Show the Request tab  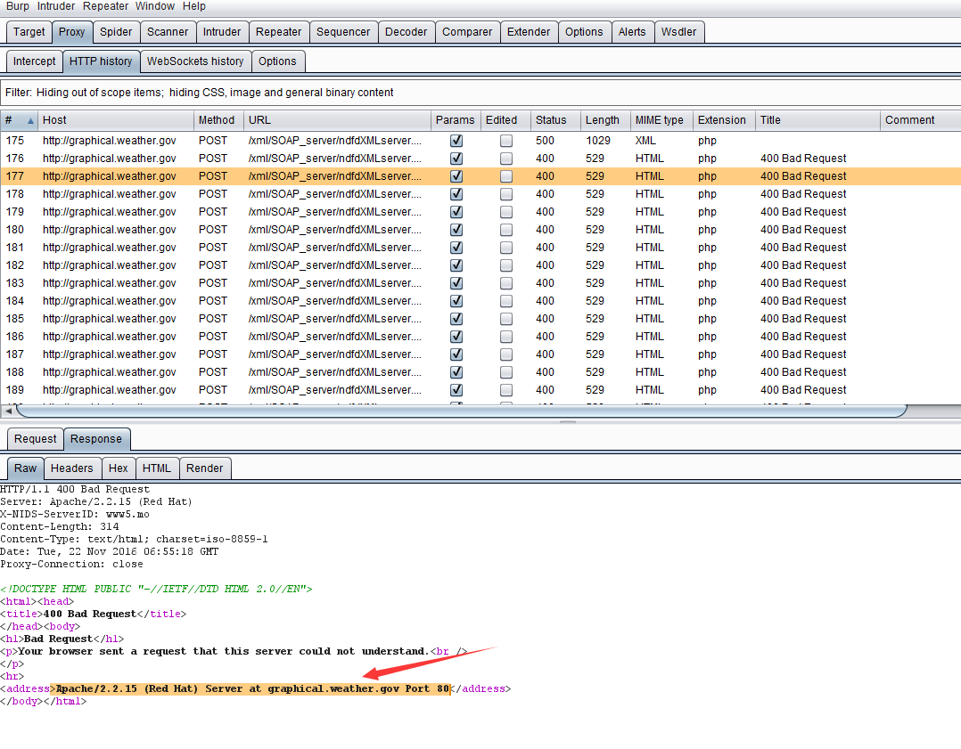click(x=36, y=439)
